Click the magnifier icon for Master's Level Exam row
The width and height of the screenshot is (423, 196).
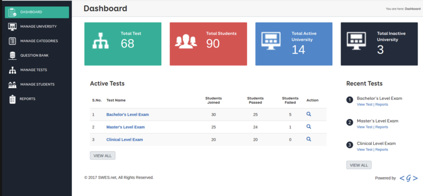click(x=309, y=126)
